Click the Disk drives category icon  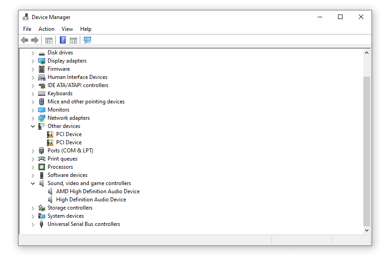42,53
